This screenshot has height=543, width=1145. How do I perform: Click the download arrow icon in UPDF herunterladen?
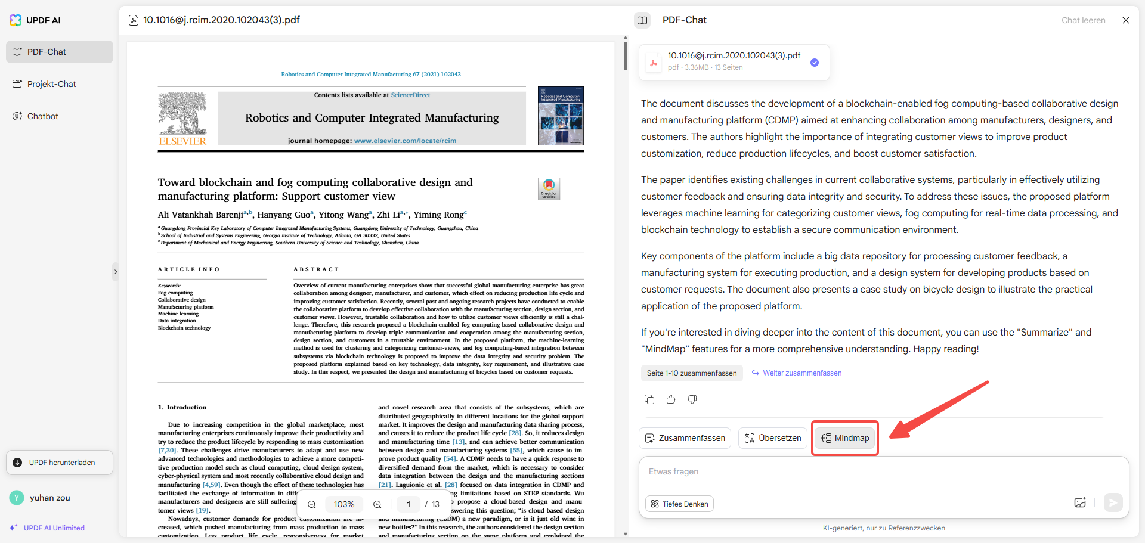click(x=17, y=463)
